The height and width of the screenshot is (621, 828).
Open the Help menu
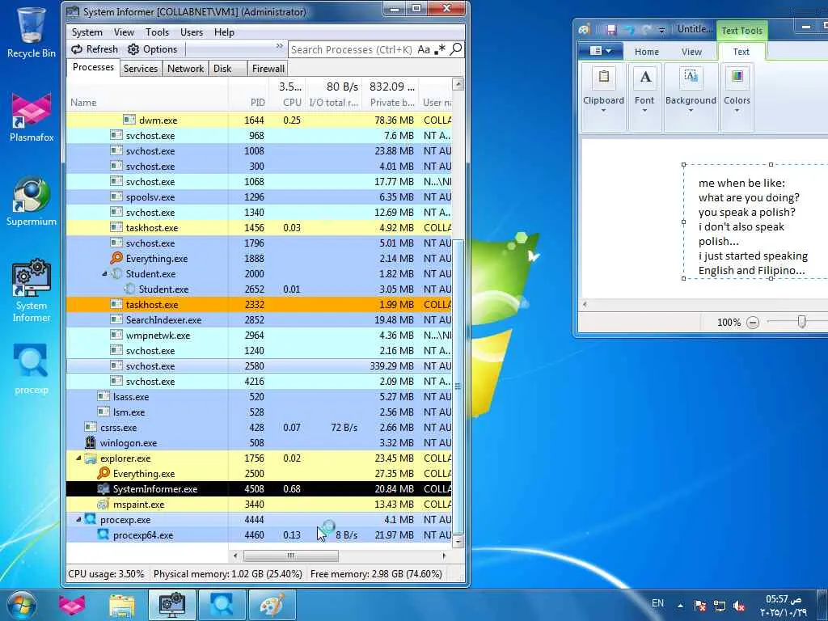(x=224, y=32)
